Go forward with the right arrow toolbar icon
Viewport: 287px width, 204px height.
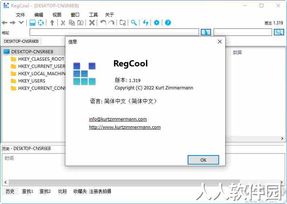pyautogui.click(x=13, y=23)
